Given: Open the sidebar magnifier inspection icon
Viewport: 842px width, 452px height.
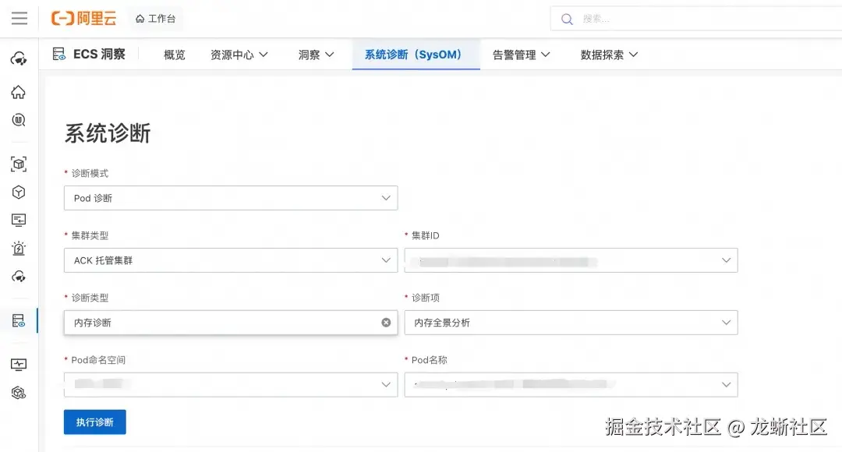Looking at the screenshot, I should click(x=19, y=120).
